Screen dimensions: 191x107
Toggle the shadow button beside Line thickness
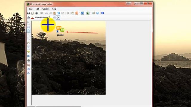(x=58, y=18)
